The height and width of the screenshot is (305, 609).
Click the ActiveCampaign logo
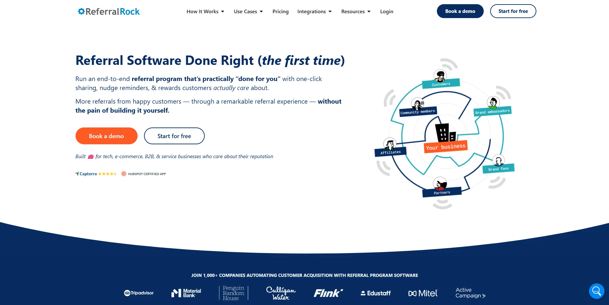pos(470,293)
